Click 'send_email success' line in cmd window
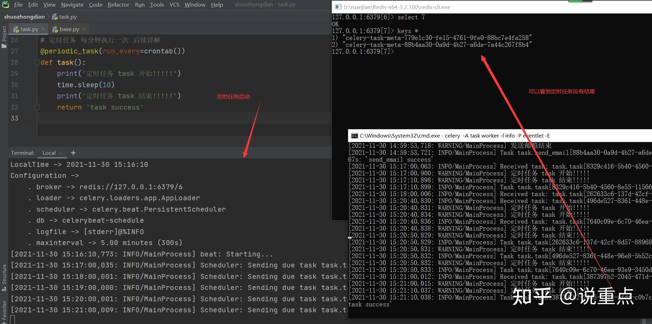The image size is (652, 324). 391,160
